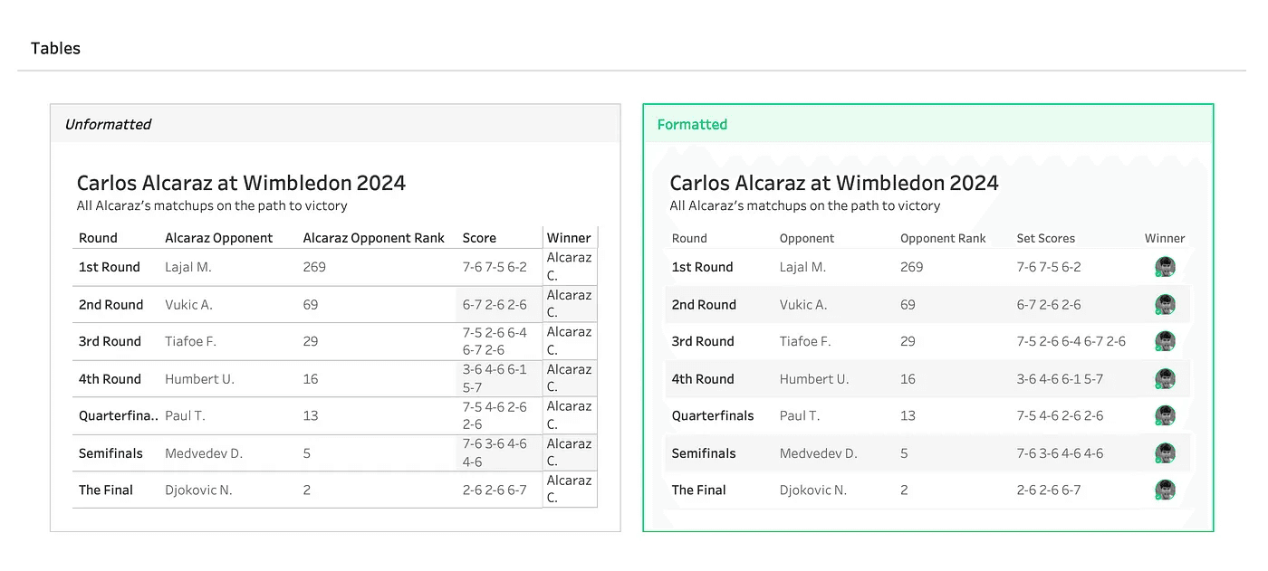This screenshot has width=1268, height=571.
Task: Click the Score column header in Unformatted table
Action: (479, 238)
